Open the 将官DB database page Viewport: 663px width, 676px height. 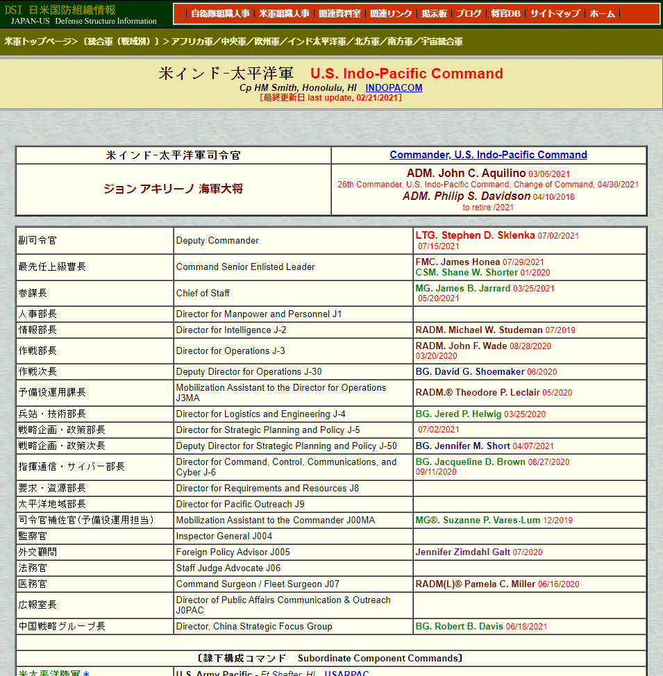pos(505,14)
